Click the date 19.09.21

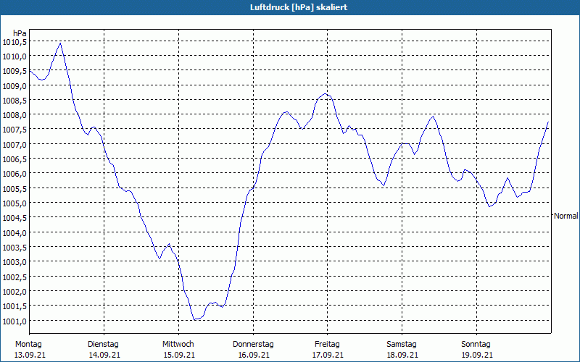477,355
